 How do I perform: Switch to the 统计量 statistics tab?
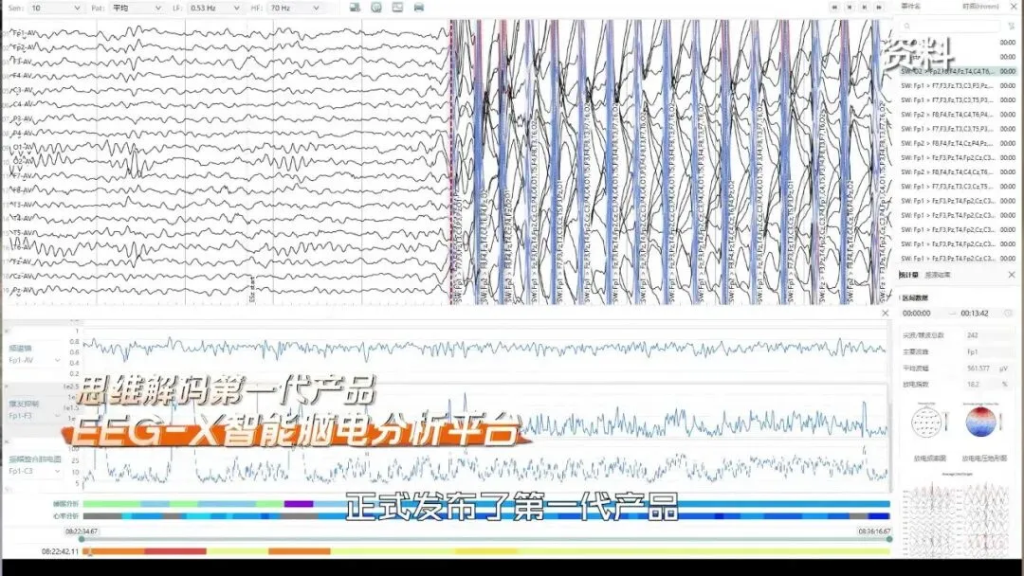(x=908, y=275)
